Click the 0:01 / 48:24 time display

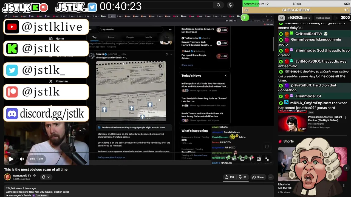click(36, 159)
